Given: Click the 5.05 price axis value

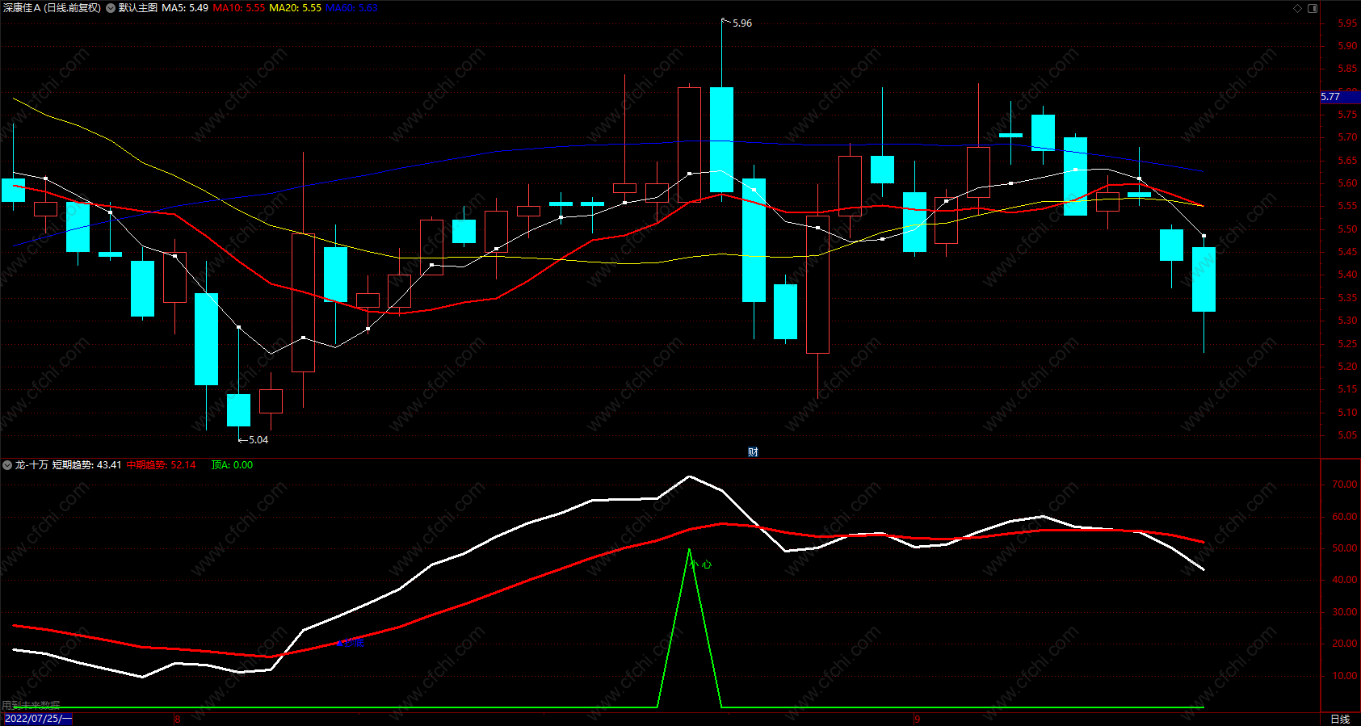Looking at the screenshot, I should pos(1347,435).
